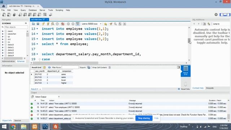Click the Result Grid side panel button
The image size is (231, 130).
186,71
